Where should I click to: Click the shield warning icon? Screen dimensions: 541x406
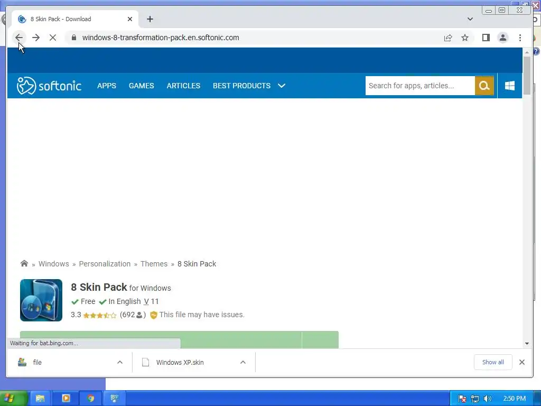pos(154,315)
